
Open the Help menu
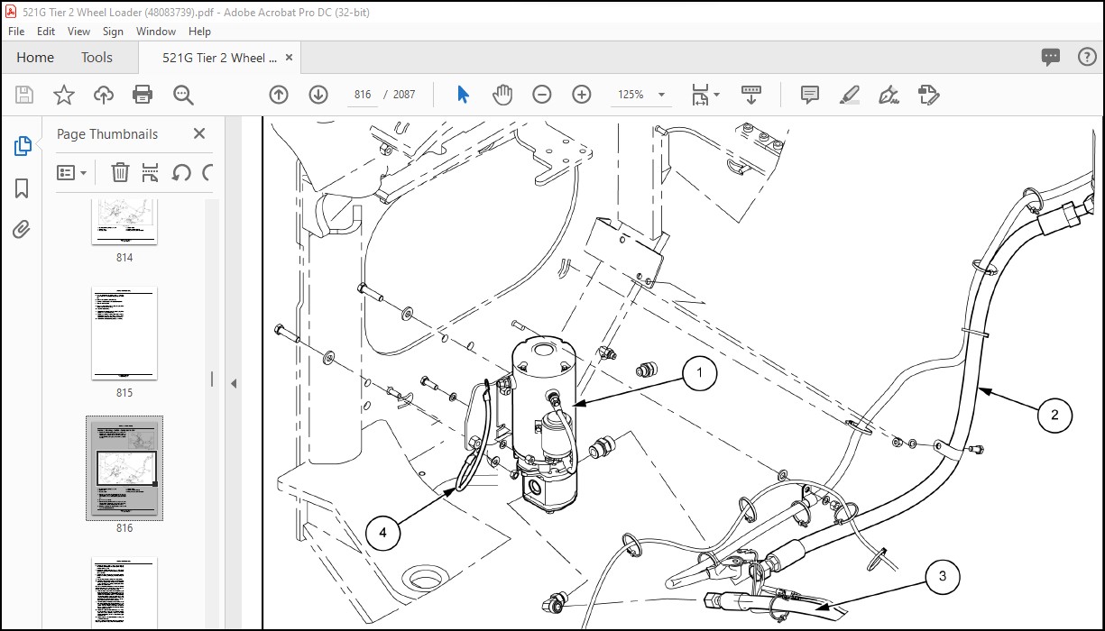(x=199, y=31)
